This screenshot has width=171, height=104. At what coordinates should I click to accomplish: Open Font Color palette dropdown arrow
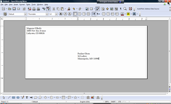[125, 14]
